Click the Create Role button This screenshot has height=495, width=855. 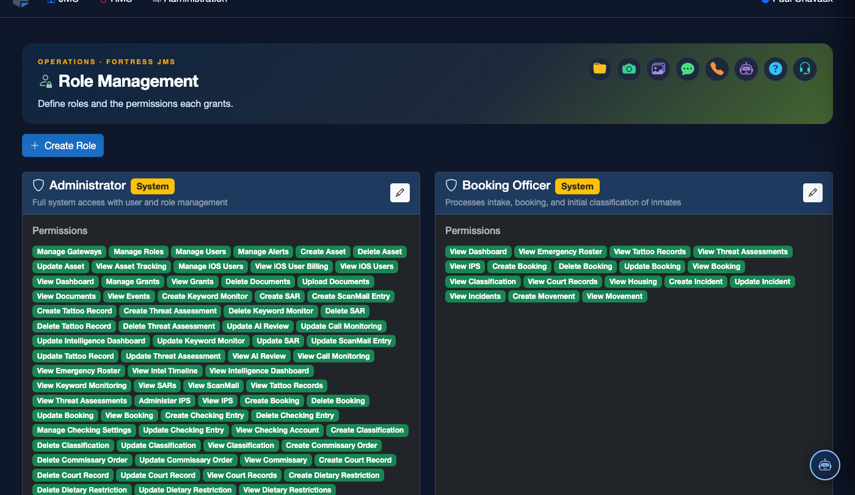click(x=63, y=145)
